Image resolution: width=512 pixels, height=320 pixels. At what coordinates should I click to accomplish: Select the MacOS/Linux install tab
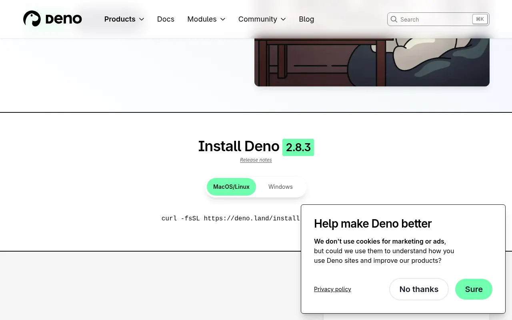coord(231,187)
